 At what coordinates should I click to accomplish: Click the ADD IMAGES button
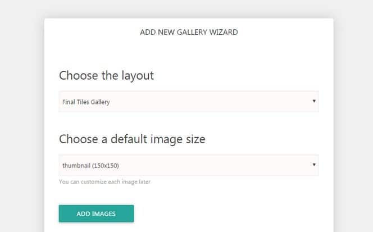[97, 213]
